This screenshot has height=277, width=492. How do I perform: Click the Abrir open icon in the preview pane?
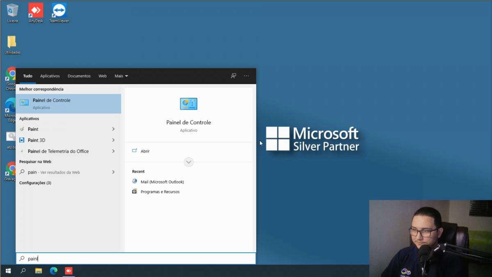coord(134,151)
